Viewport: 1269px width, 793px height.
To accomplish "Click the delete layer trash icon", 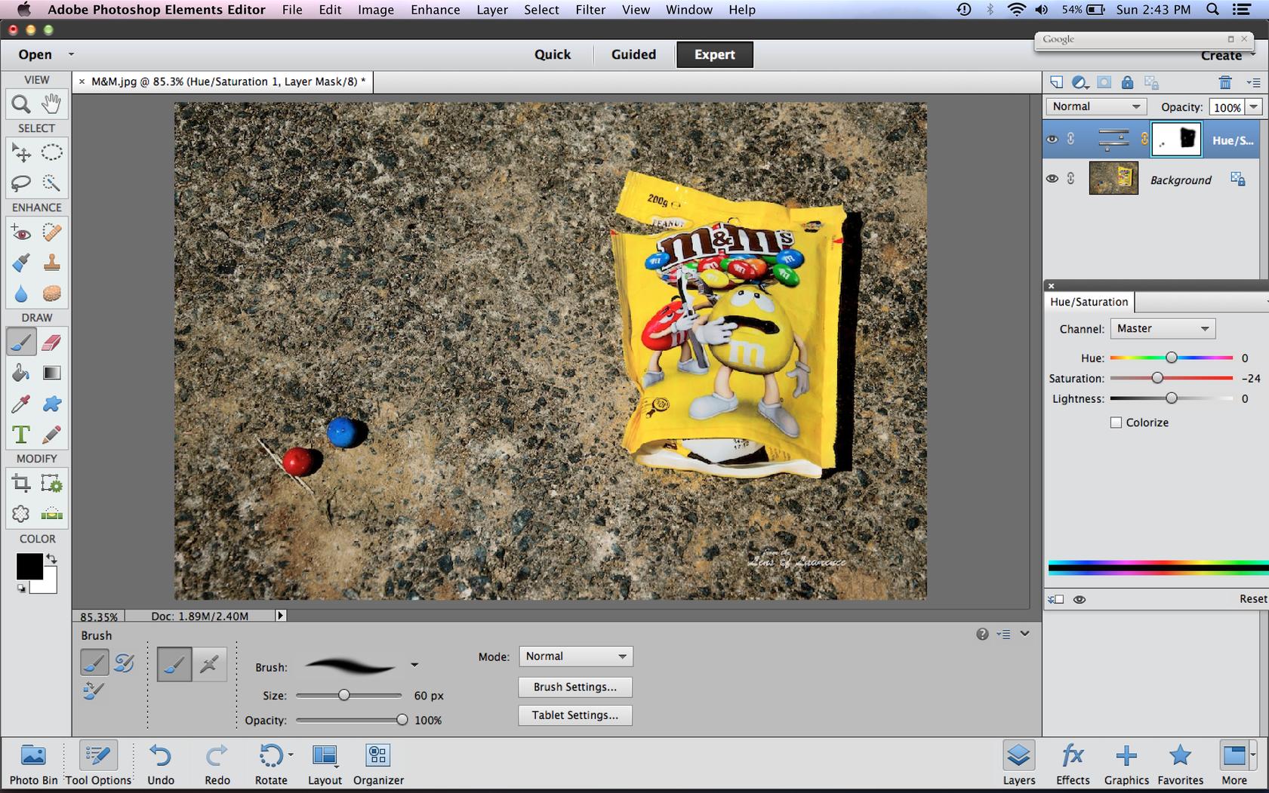I will 1224,82.
